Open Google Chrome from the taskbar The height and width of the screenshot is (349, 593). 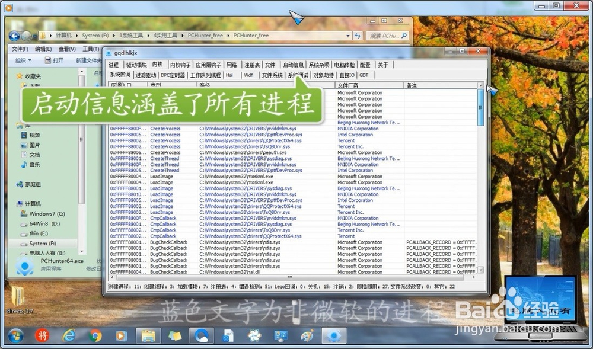coord(95,335)
